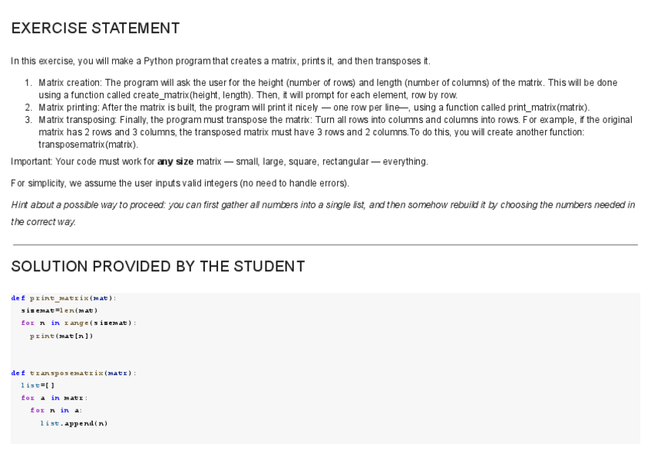Click the "def transposematrix(matr):" code line

(74, 373)
